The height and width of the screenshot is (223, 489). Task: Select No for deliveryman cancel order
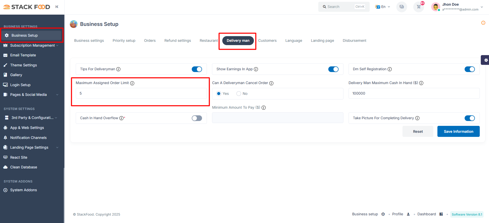point(239,94)
